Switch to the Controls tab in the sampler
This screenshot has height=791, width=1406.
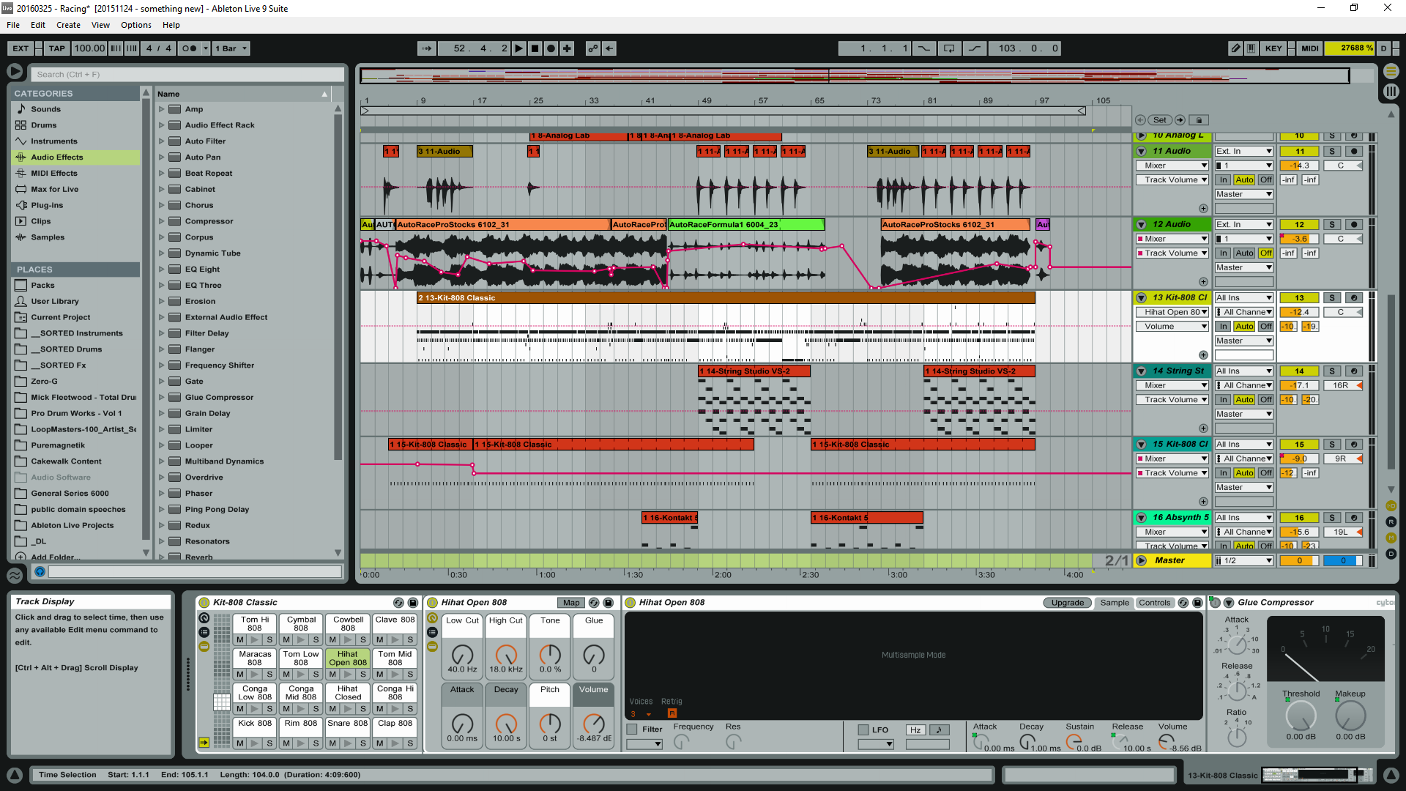pos(1155,603)
